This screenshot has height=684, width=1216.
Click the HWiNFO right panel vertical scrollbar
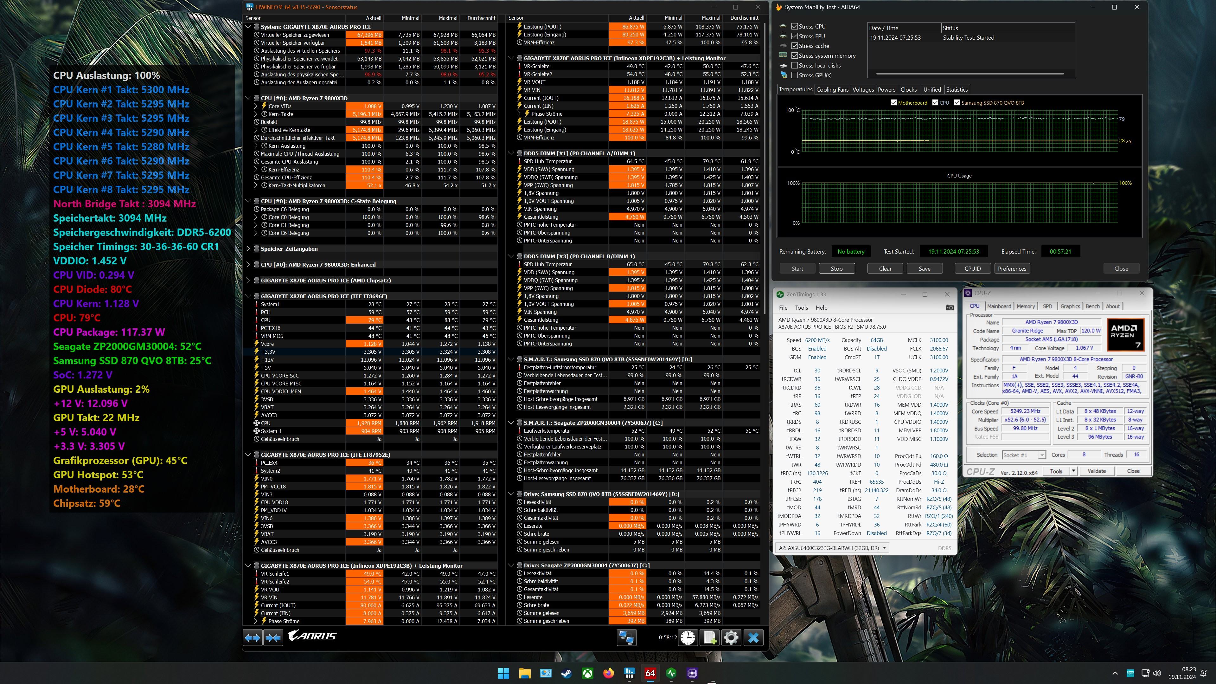coord(764,168)
